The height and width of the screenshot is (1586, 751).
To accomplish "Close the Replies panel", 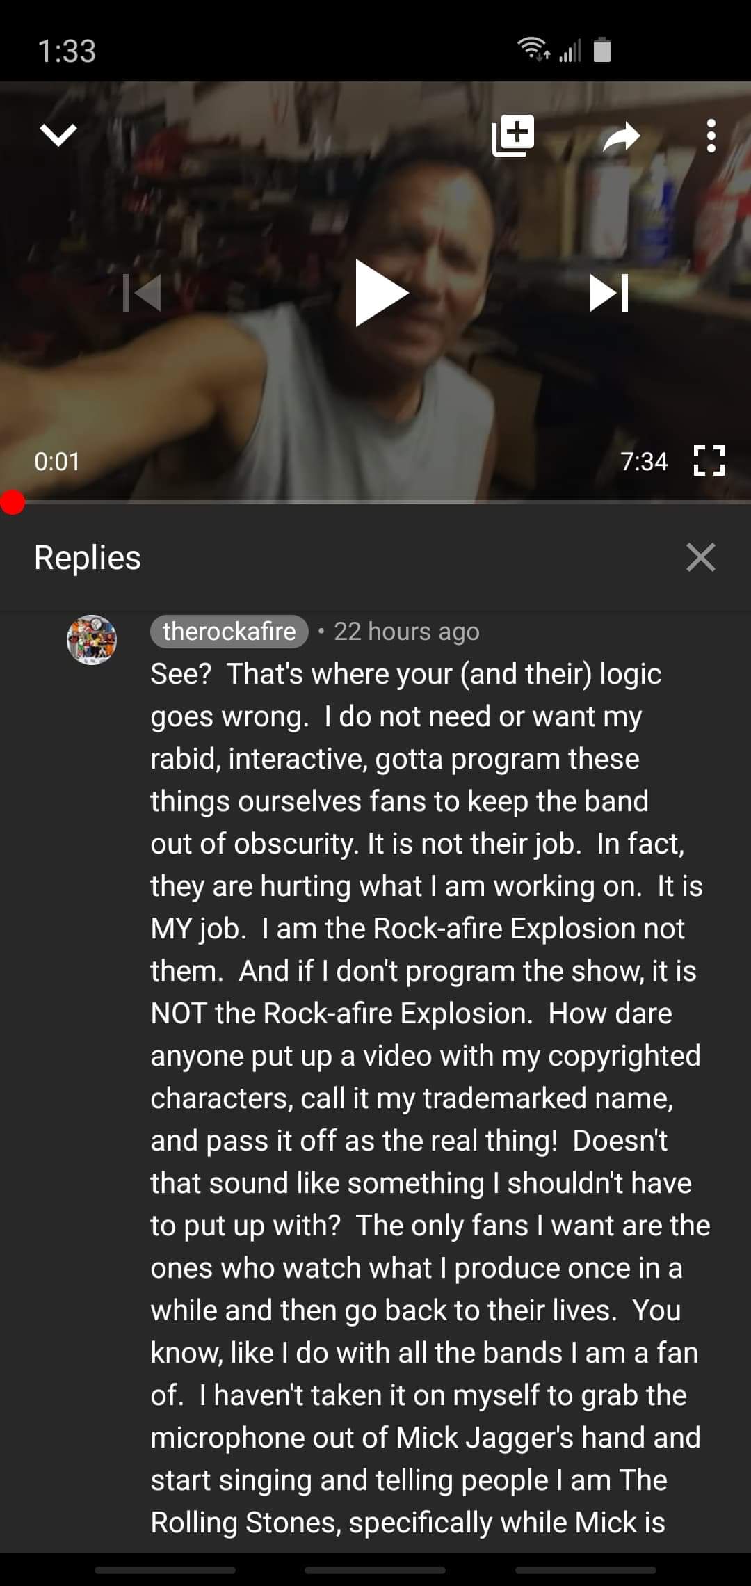I will tap(700, 557).
